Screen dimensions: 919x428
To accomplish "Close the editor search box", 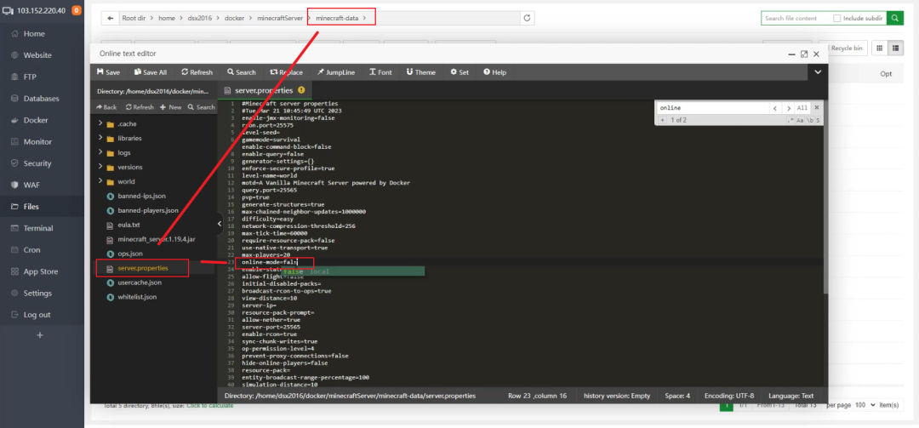I will coord(816,108).
